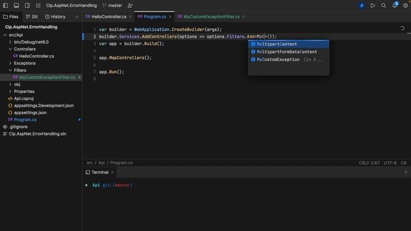Open the master branch selector
Viewport: 411px width, 231px height.
112,6
